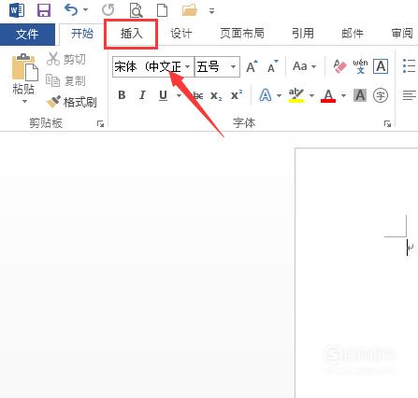The width and height of the screenshot is (418, 398).
Task: Open the 文件 (File) tab
Action: tap(27, 34)
